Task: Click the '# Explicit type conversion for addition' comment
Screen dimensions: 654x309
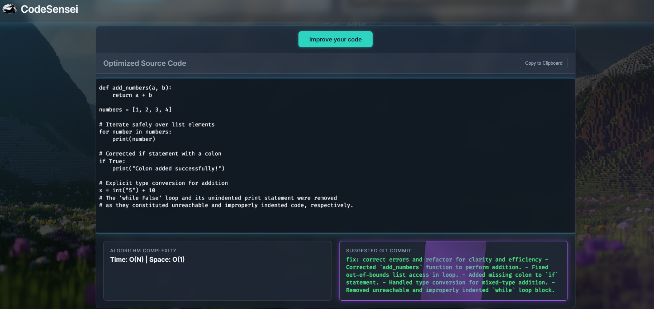Action: (x=164, y=183)
